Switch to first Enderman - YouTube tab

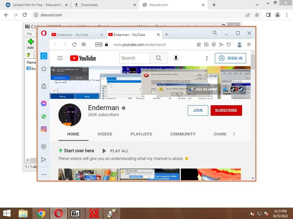77,35
